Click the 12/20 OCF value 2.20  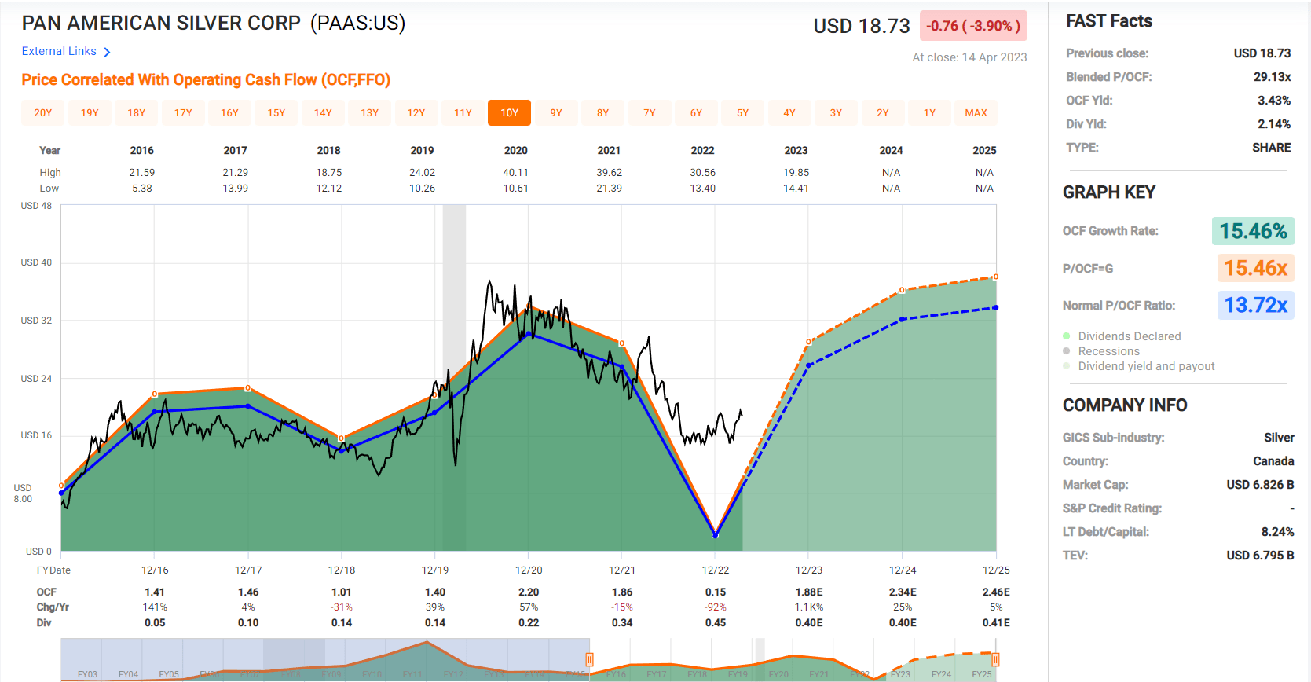click(529, 592)
